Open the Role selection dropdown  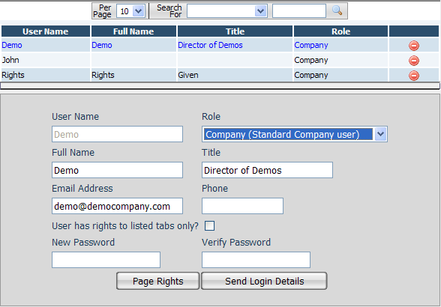(295, 134)
